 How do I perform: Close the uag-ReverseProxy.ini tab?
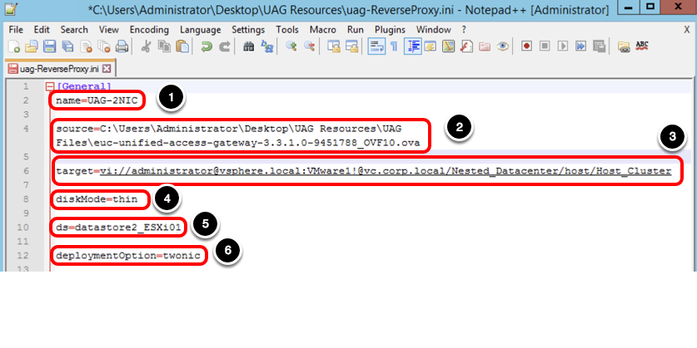107,69
